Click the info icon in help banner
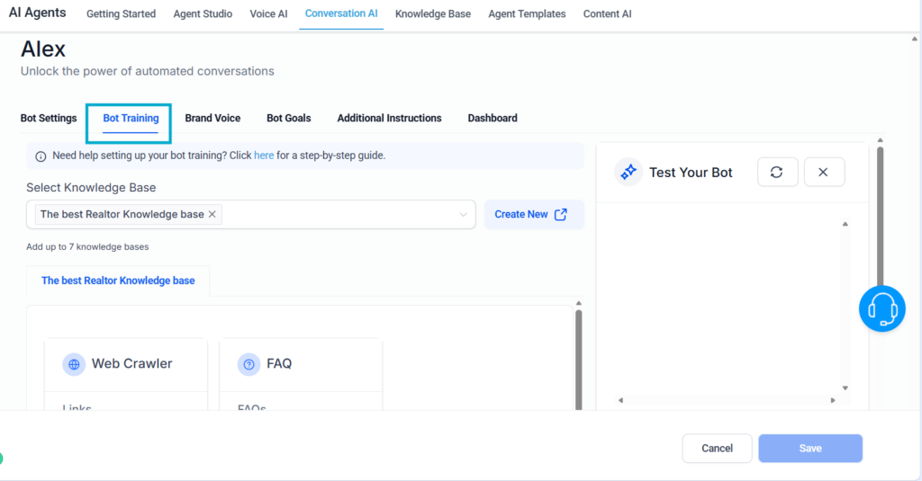This screenshot has width=922, height=481. click(41, 156)
